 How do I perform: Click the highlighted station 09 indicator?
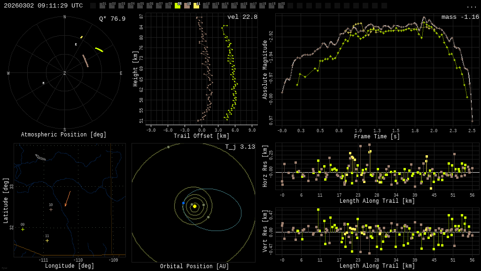(178, 6)
